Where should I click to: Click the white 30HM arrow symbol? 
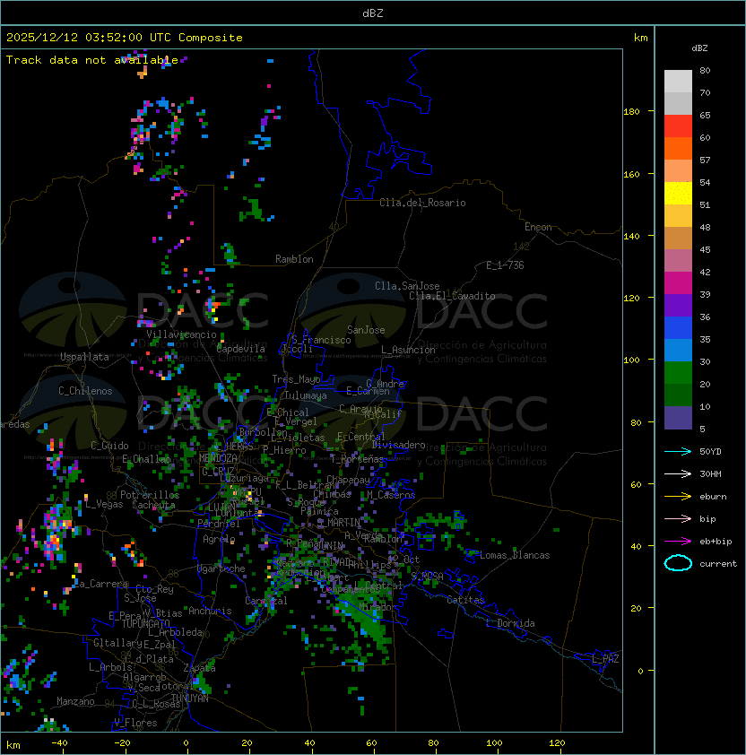(678, 474)
